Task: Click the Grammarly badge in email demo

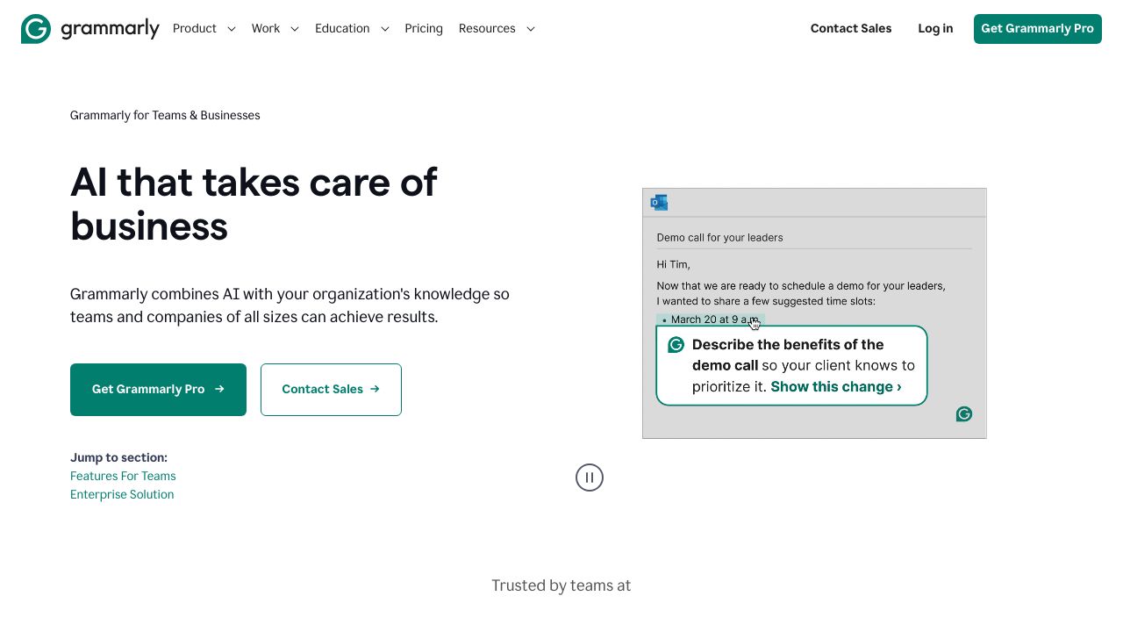Action: (x=964, y=414)
